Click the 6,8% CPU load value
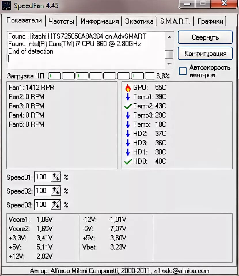 pos(163,76)
